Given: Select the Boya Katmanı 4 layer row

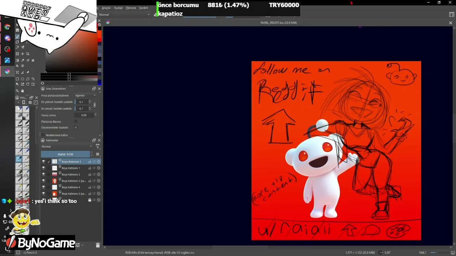Looking at the screenshot, I should pos(71,187).
